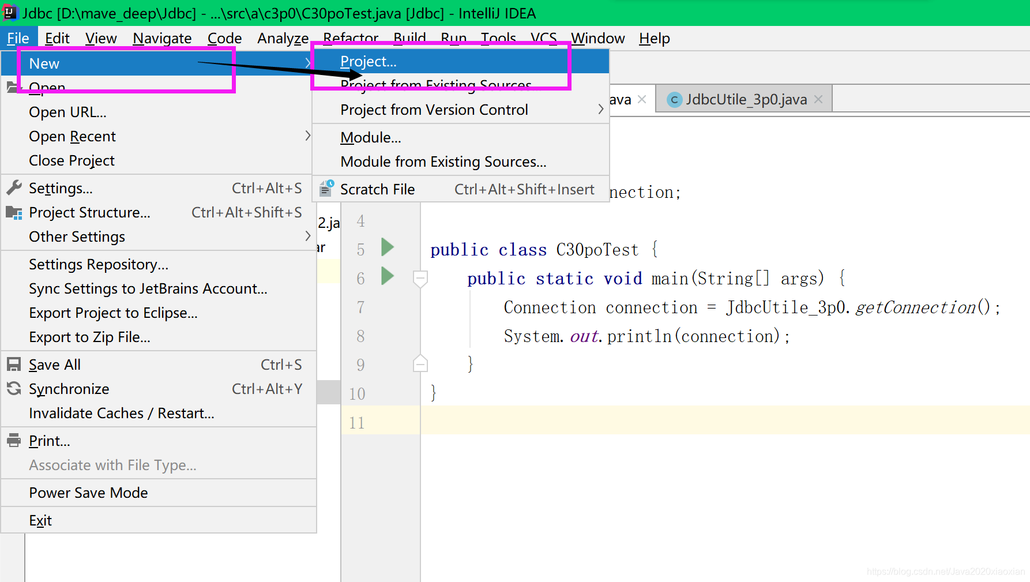Close the JdbcUtile_3p0.java tab
Screen dimensions: 1030x582
pos(818,99)
